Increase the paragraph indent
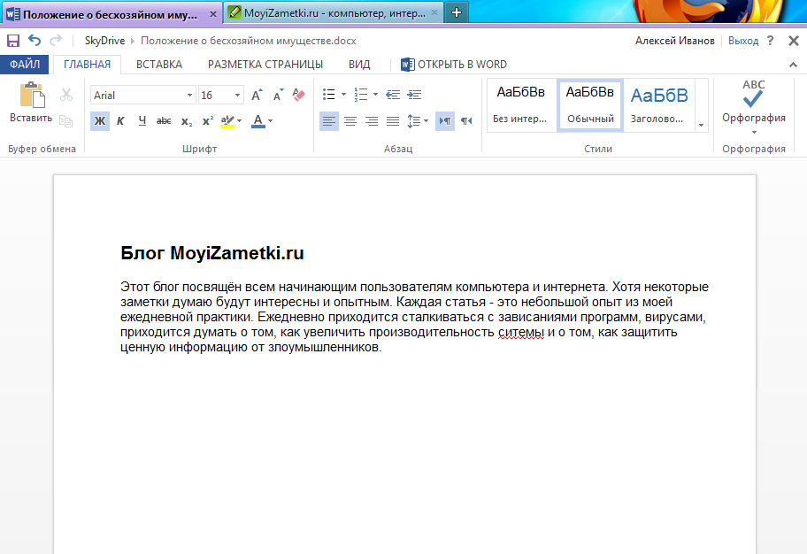 414,95
